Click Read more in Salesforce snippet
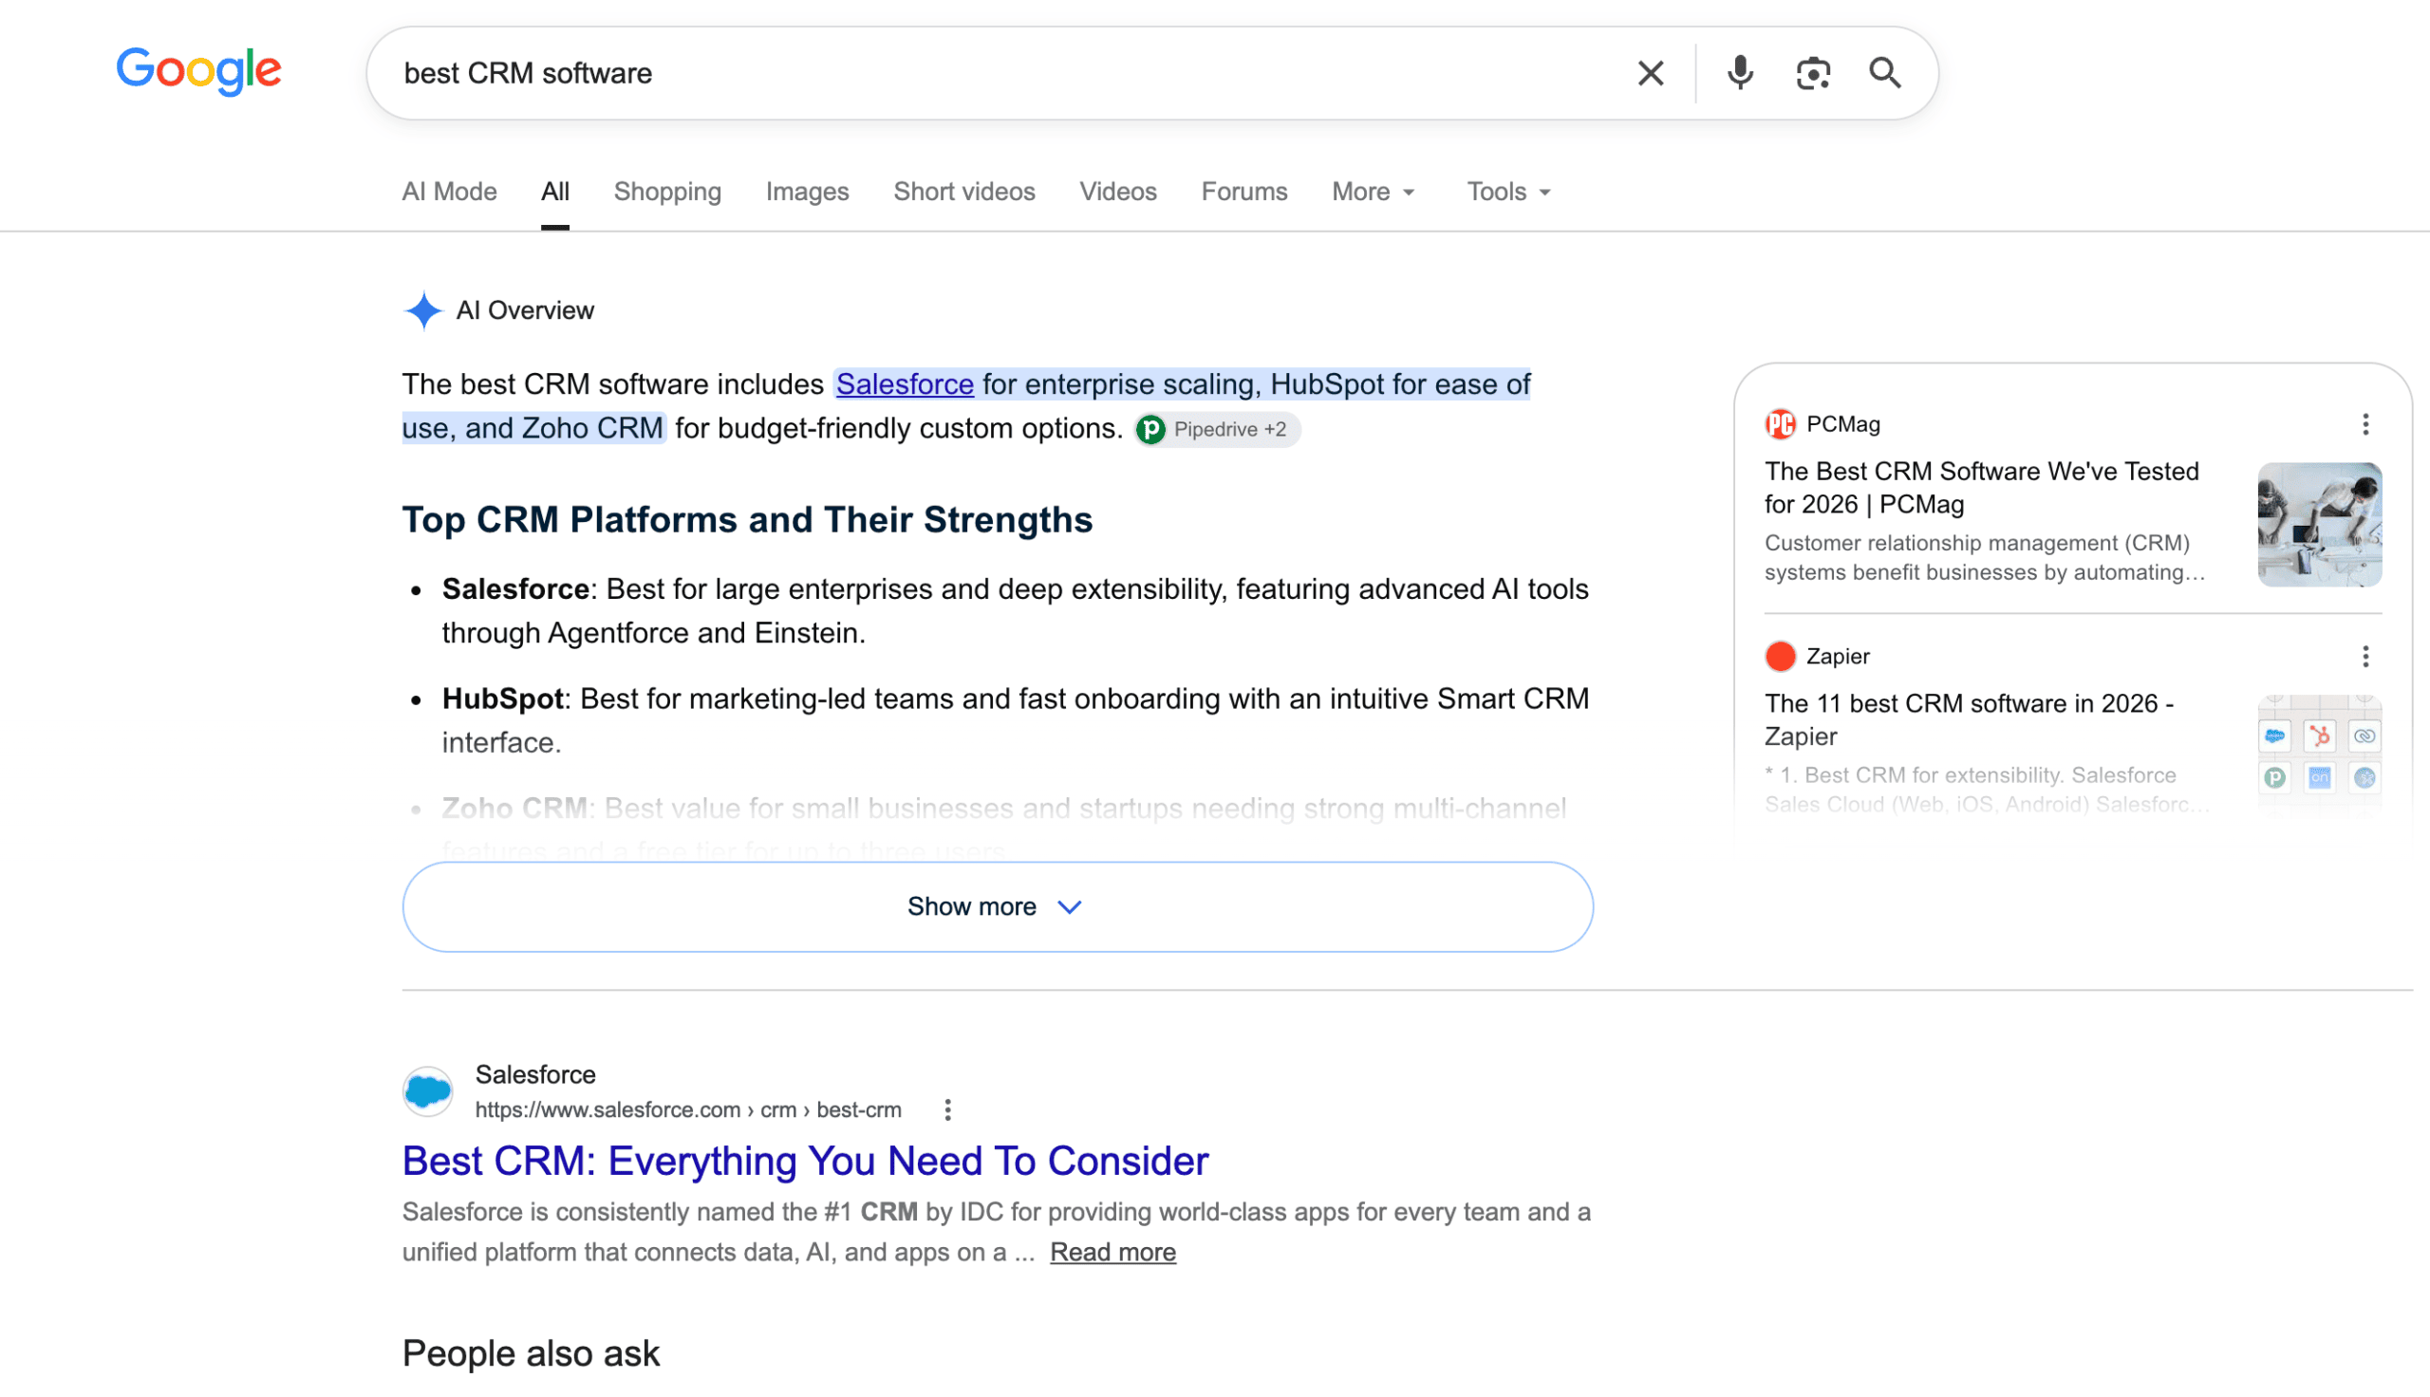Screen dimensions: 2430x1397 pyautogui.click(x=1112, y=1252)
